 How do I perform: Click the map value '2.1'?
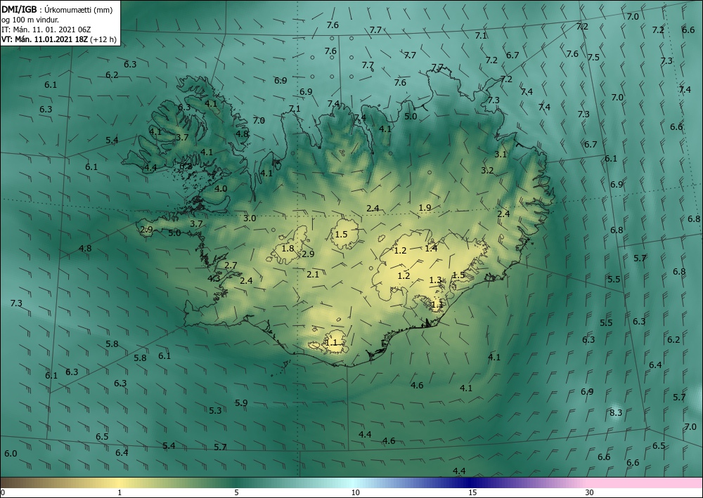pyautogui.click(x=313, y=274)
